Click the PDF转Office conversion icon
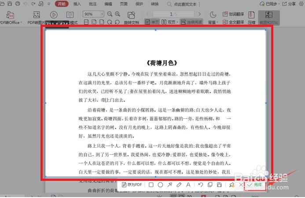This screenshot has width=305, height=198. [x=10, y=15]
